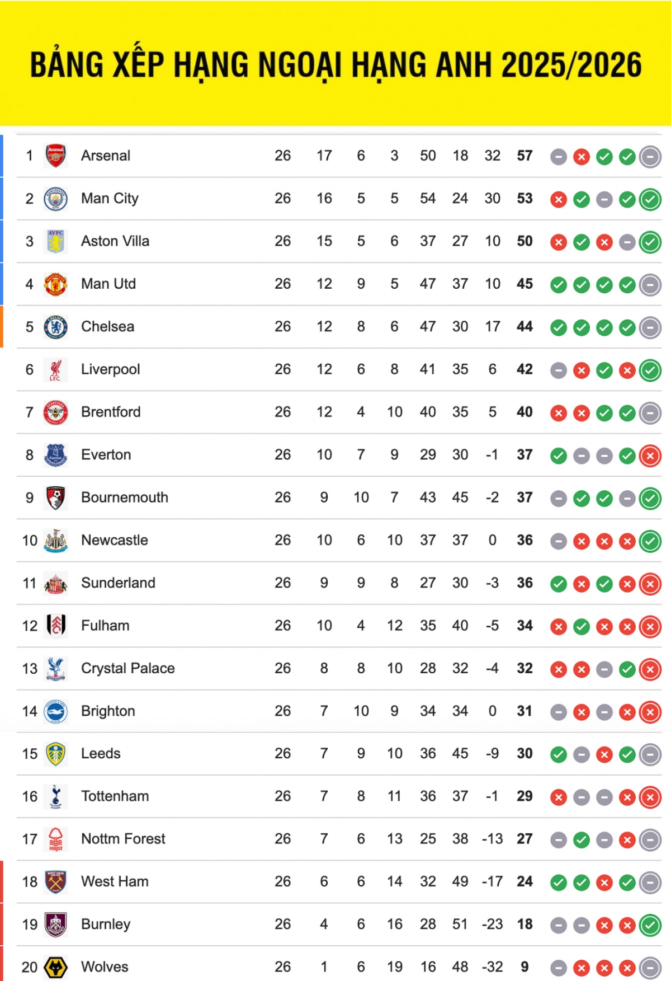Select the Nottm Forest team link

[123, 839]
